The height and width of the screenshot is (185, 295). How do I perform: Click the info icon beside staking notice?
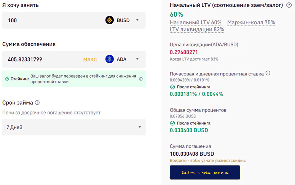141,79
